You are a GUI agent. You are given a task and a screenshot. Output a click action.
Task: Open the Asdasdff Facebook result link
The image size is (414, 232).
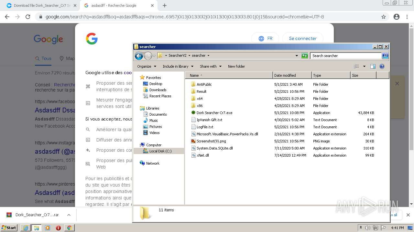[55, 111]
